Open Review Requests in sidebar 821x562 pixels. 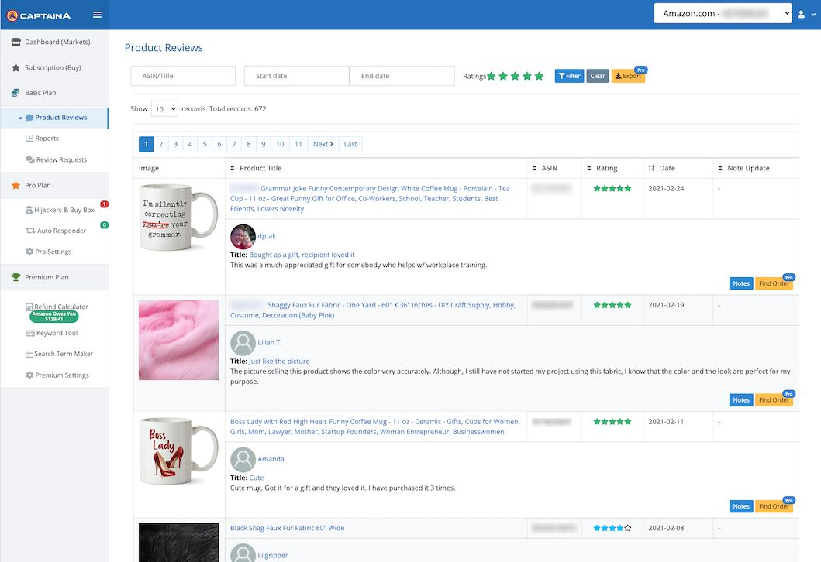[x=57, y=159]
